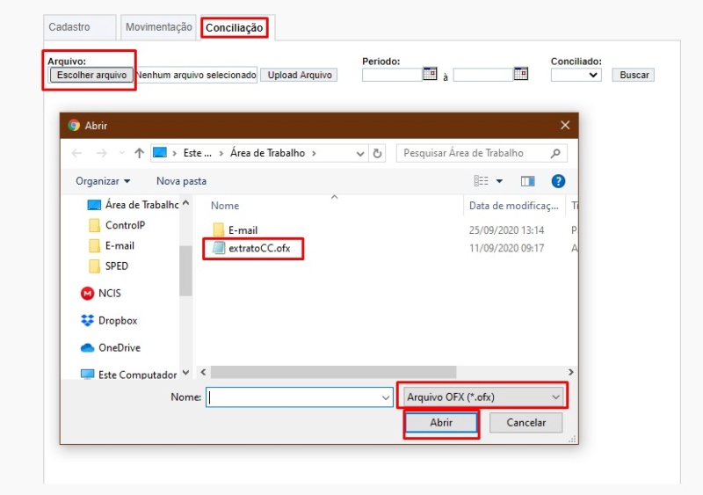Expand chevron after Área de Trabalho breadcrumb
The width and height of the screenshot is (703, 495).
point(314,154)
